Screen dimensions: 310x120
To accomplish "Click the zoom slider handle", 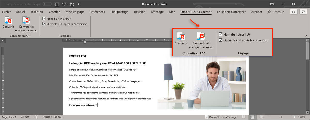I will [281, 117].
